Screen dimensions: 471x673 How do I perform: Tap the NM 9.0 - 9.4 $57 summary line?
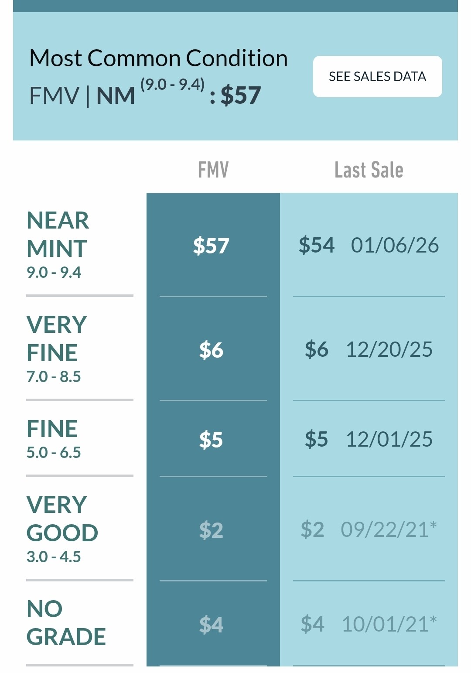pyautogui.click(x=145, y=94)
